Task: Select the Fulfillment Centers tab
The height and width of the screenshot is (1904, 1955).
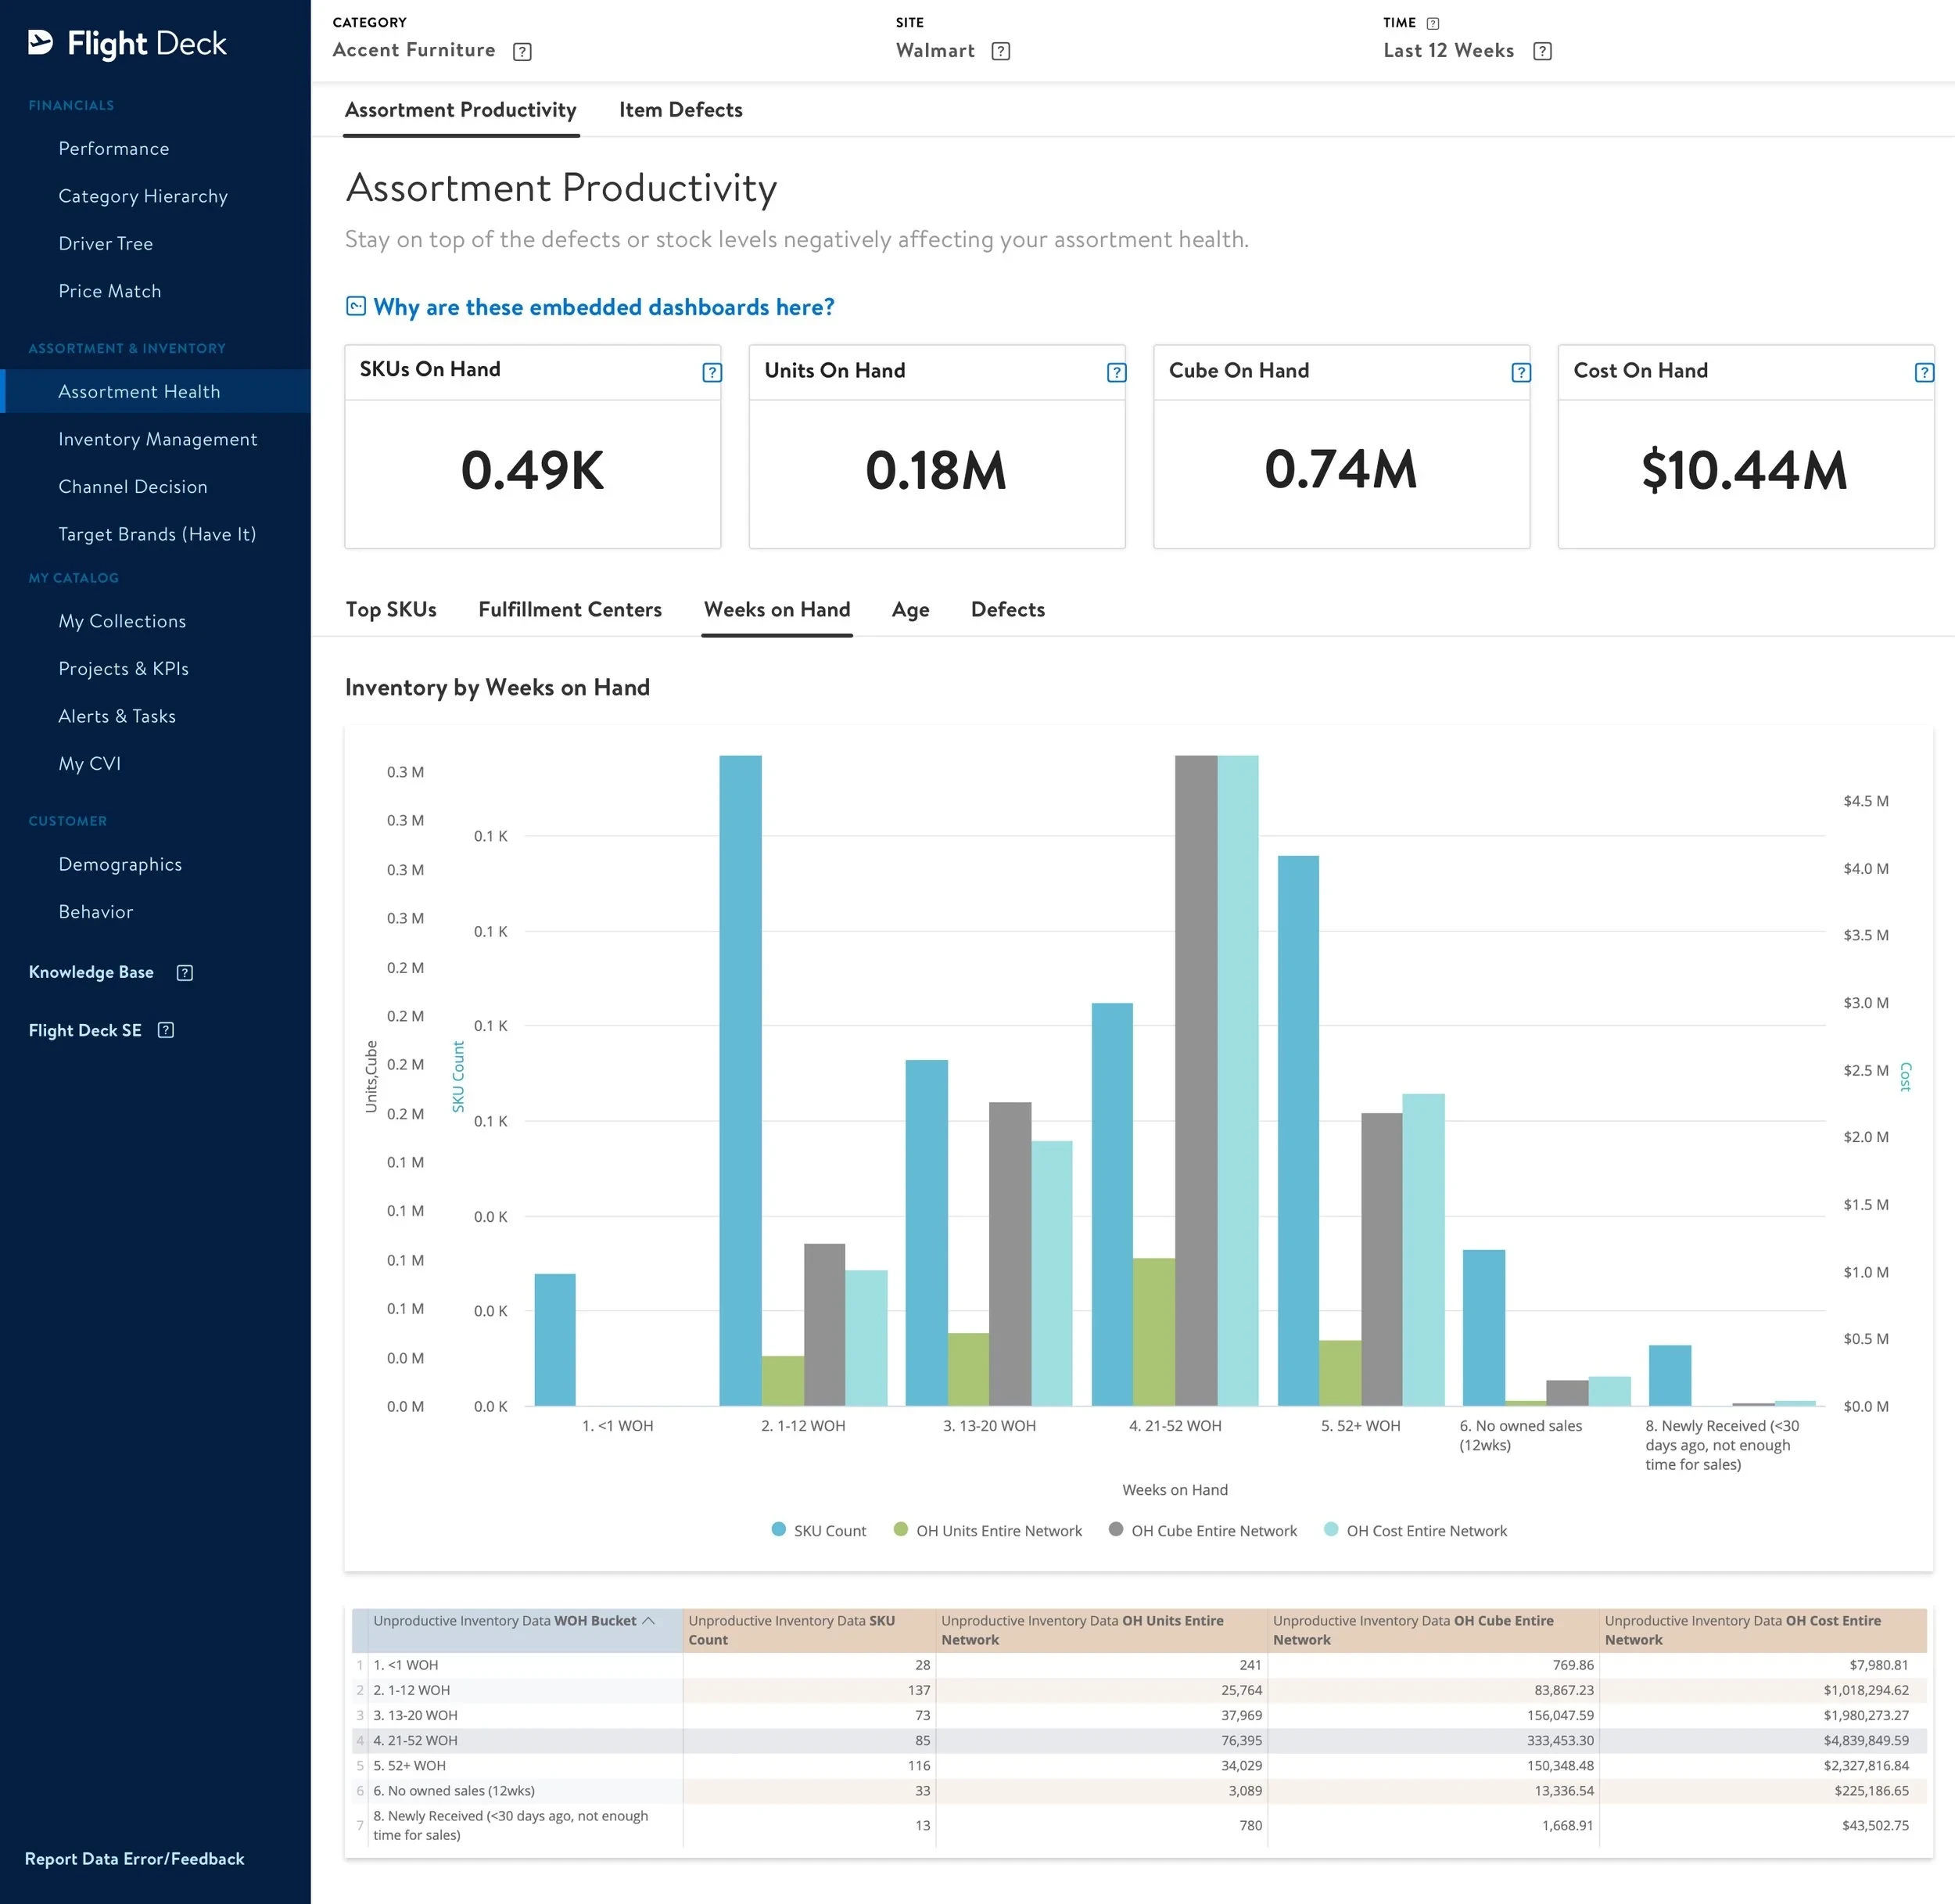Action: [x=570, y=609]
